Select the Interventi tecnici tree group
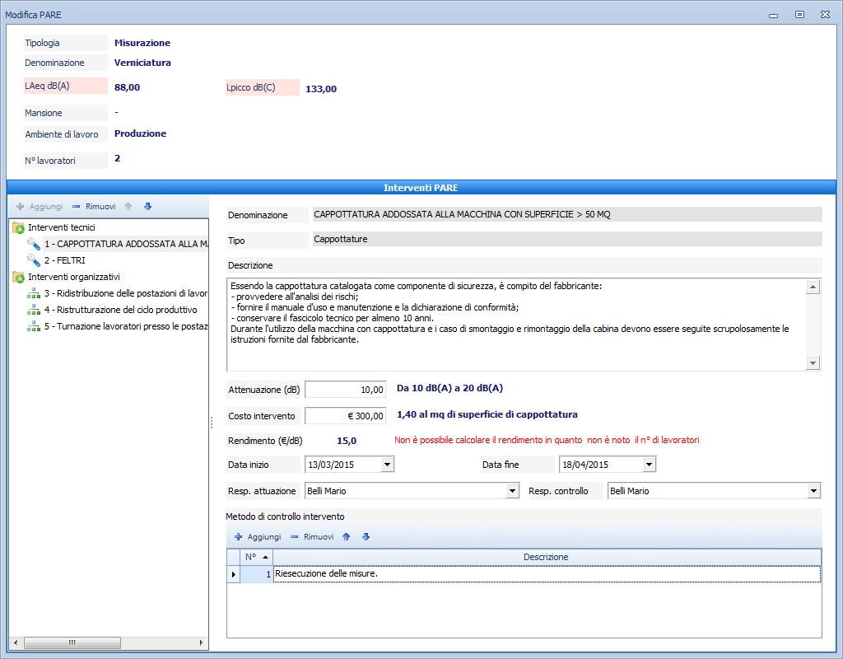This screenshot has width=843, height=659. pyautogui.click(x=61, y=227)
